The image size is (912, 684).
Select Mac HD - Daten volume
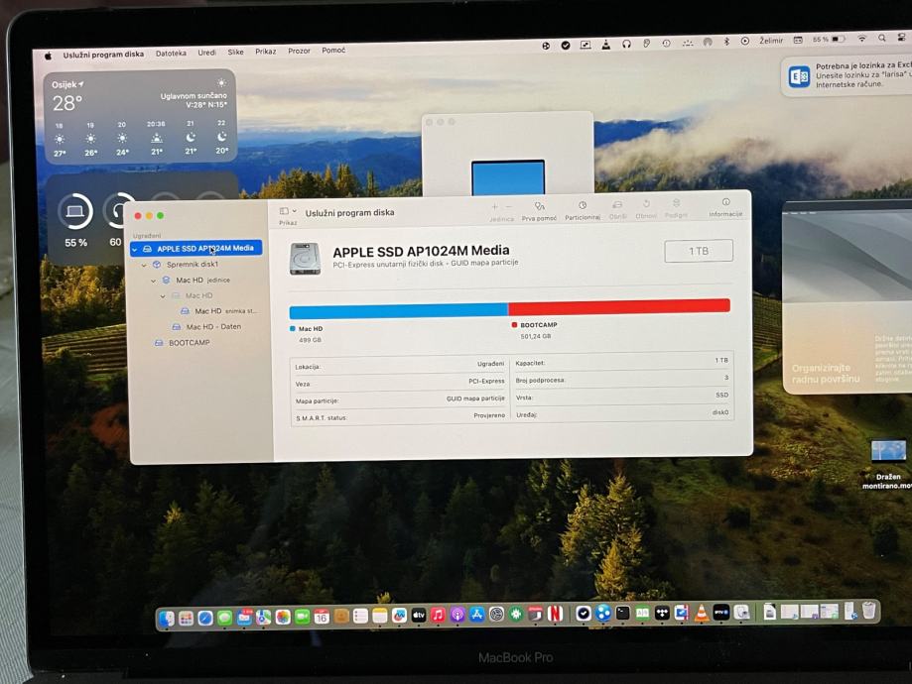click(213, 326)
